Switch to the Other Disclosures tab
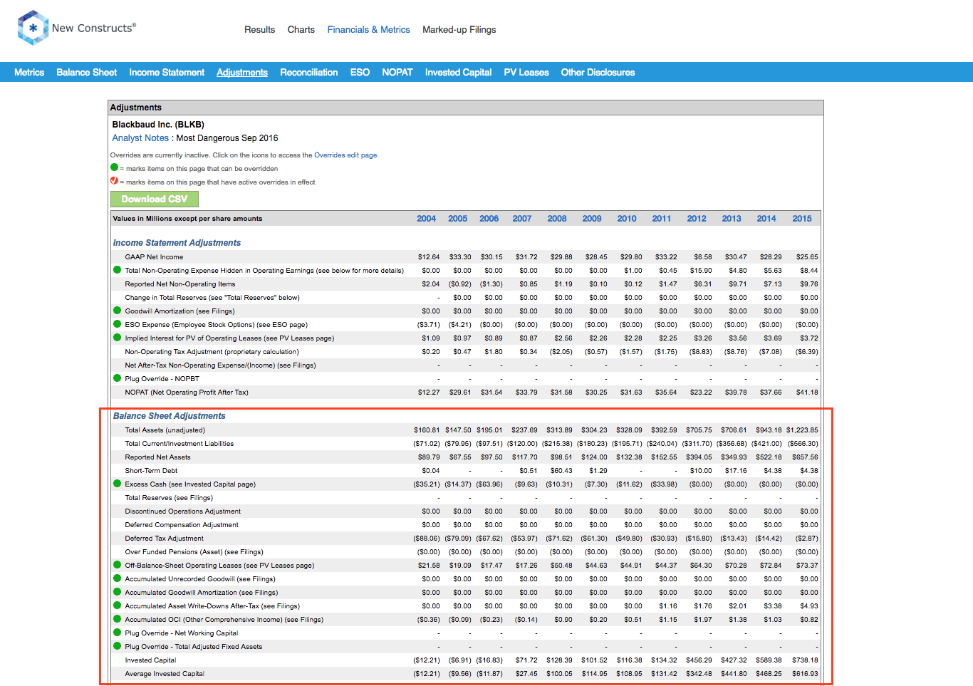Screen dimensions: 973x686 [x=598, y=73]
